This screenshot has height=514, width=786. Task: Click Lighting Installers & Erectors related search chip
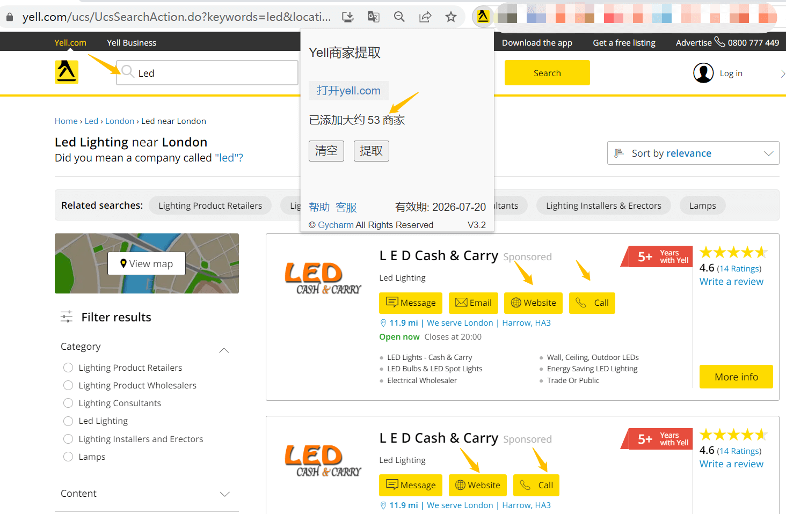(603, 205)
